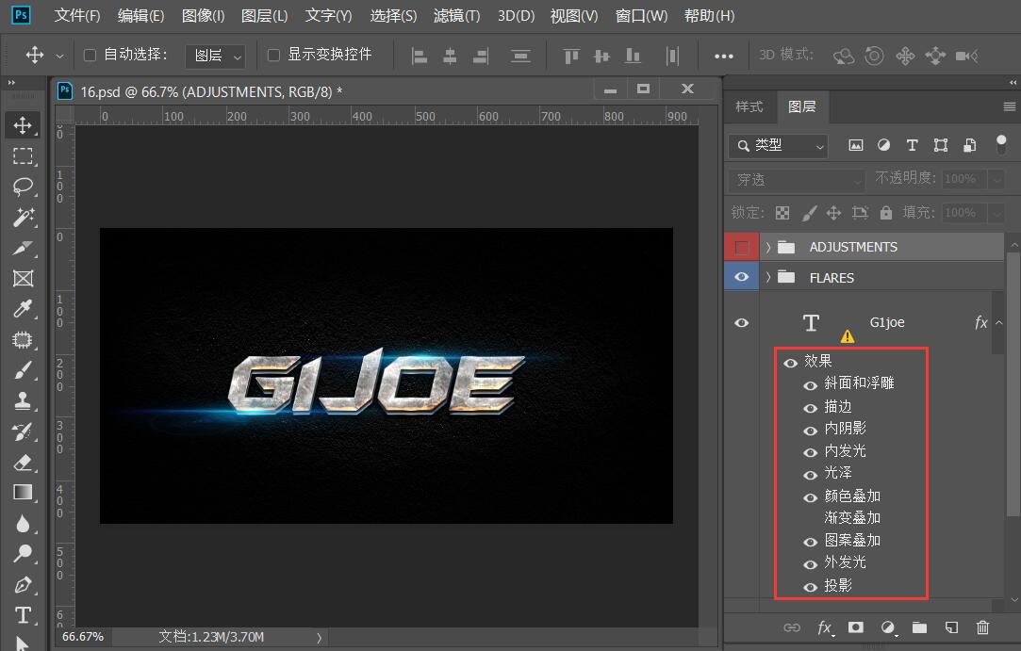Filter layers by adjustment layer icon
Image resolution: width=1021 pixels, height=651 pixels.
pos(883,145)
